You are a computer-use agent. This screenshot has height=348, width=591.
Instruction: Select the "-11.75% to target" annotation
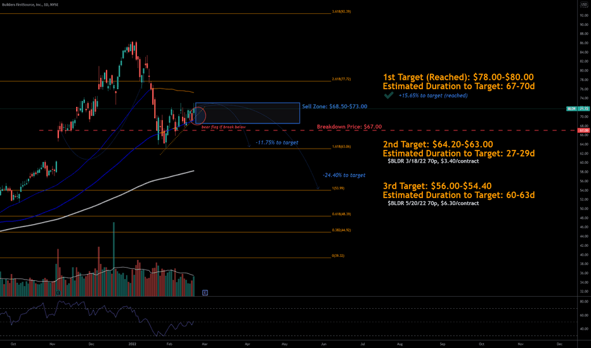pyautogui.click(x=277, y=142)
